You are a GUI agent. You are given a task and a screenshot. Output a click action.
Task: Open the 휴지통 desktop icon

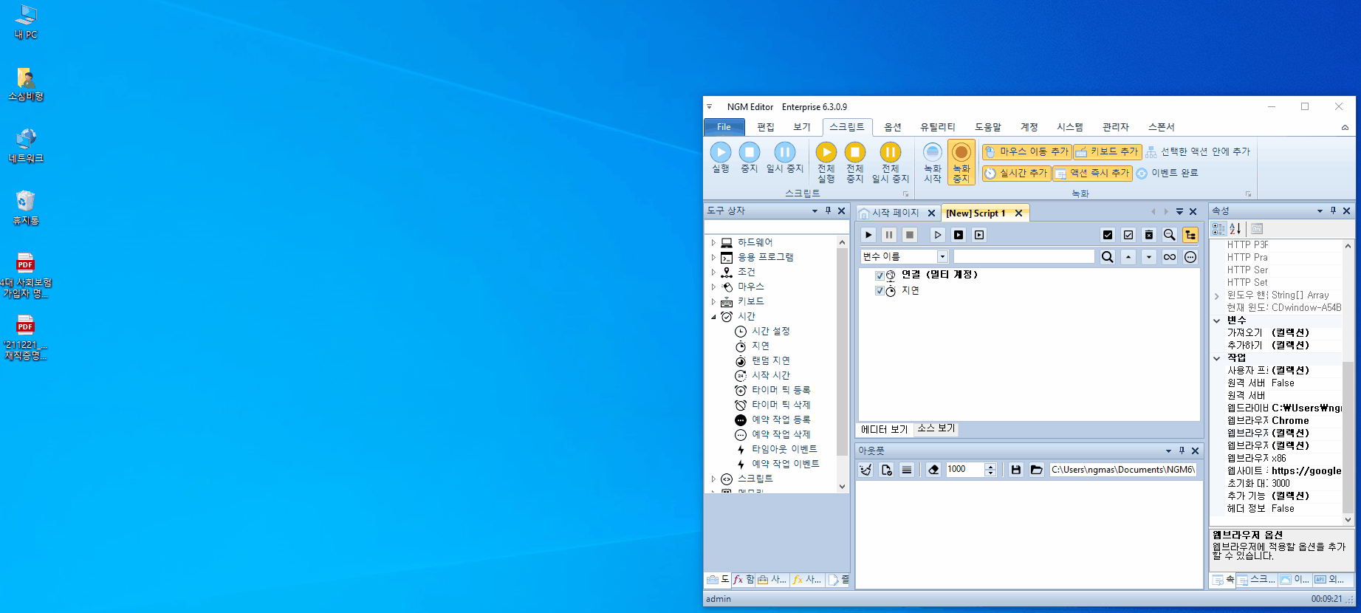click(26, 208)
